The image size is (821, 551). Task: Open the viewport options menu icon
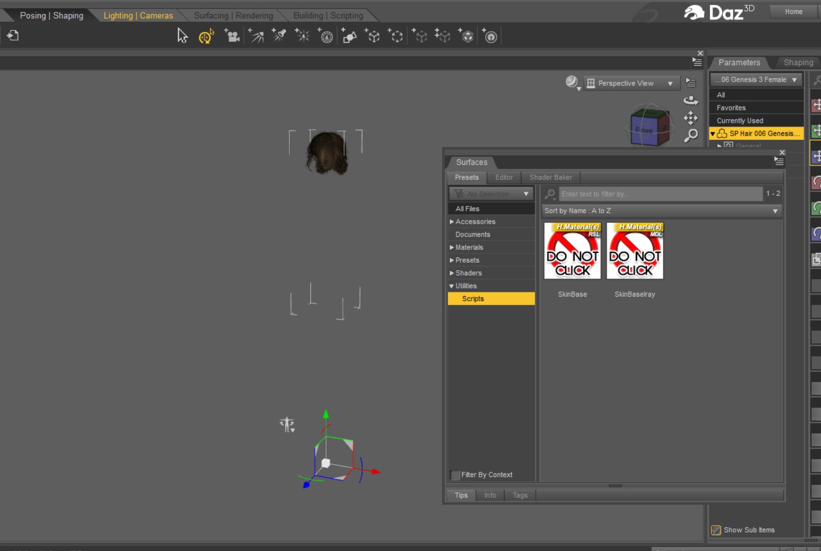click(x=691, y=83)
